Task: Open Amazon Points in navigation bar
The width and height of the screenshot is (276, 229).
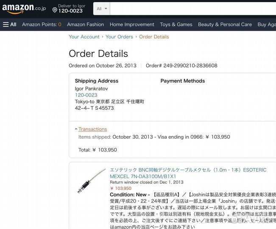Action: click(x=42, y=25)
